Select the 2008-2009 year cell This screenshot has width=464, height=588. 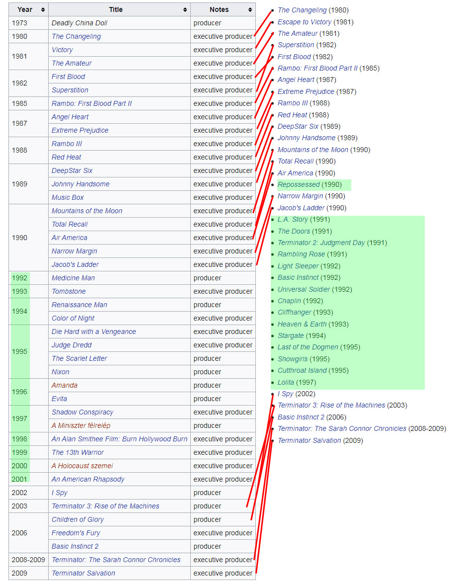pos(28,560)
